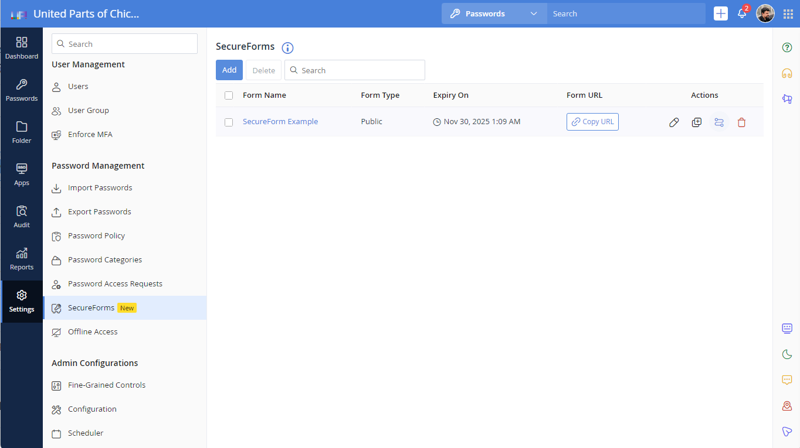Image resolution: width=800 pixels, height=448 pixels.
Task: Enable dark mode with the moon icon
Action: tap(787, 354)
